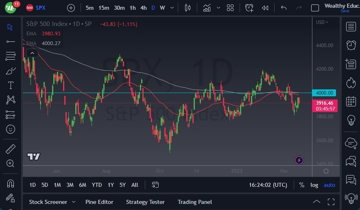Screen dimensions: 360x210
Task: Switch to the 5m interval
Action: pyautogui.click(x=89, y=8)
